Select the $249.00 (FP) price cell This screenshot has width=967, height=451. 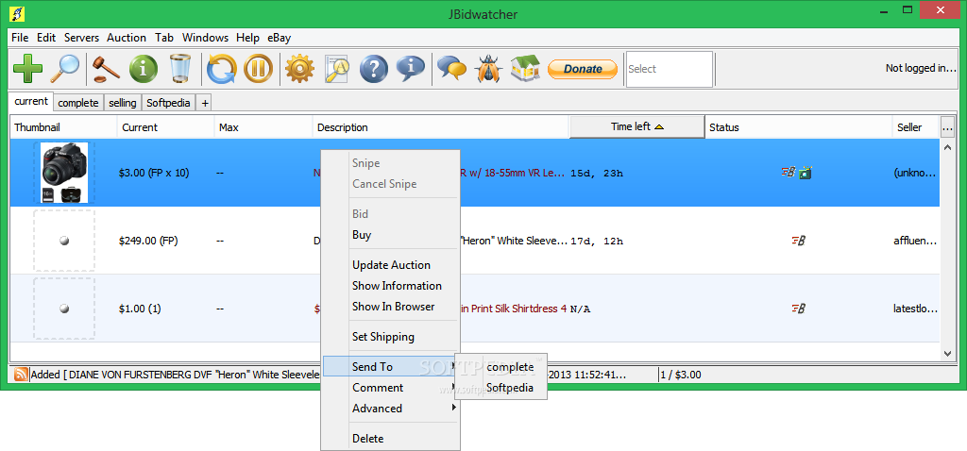click(148, 241)
